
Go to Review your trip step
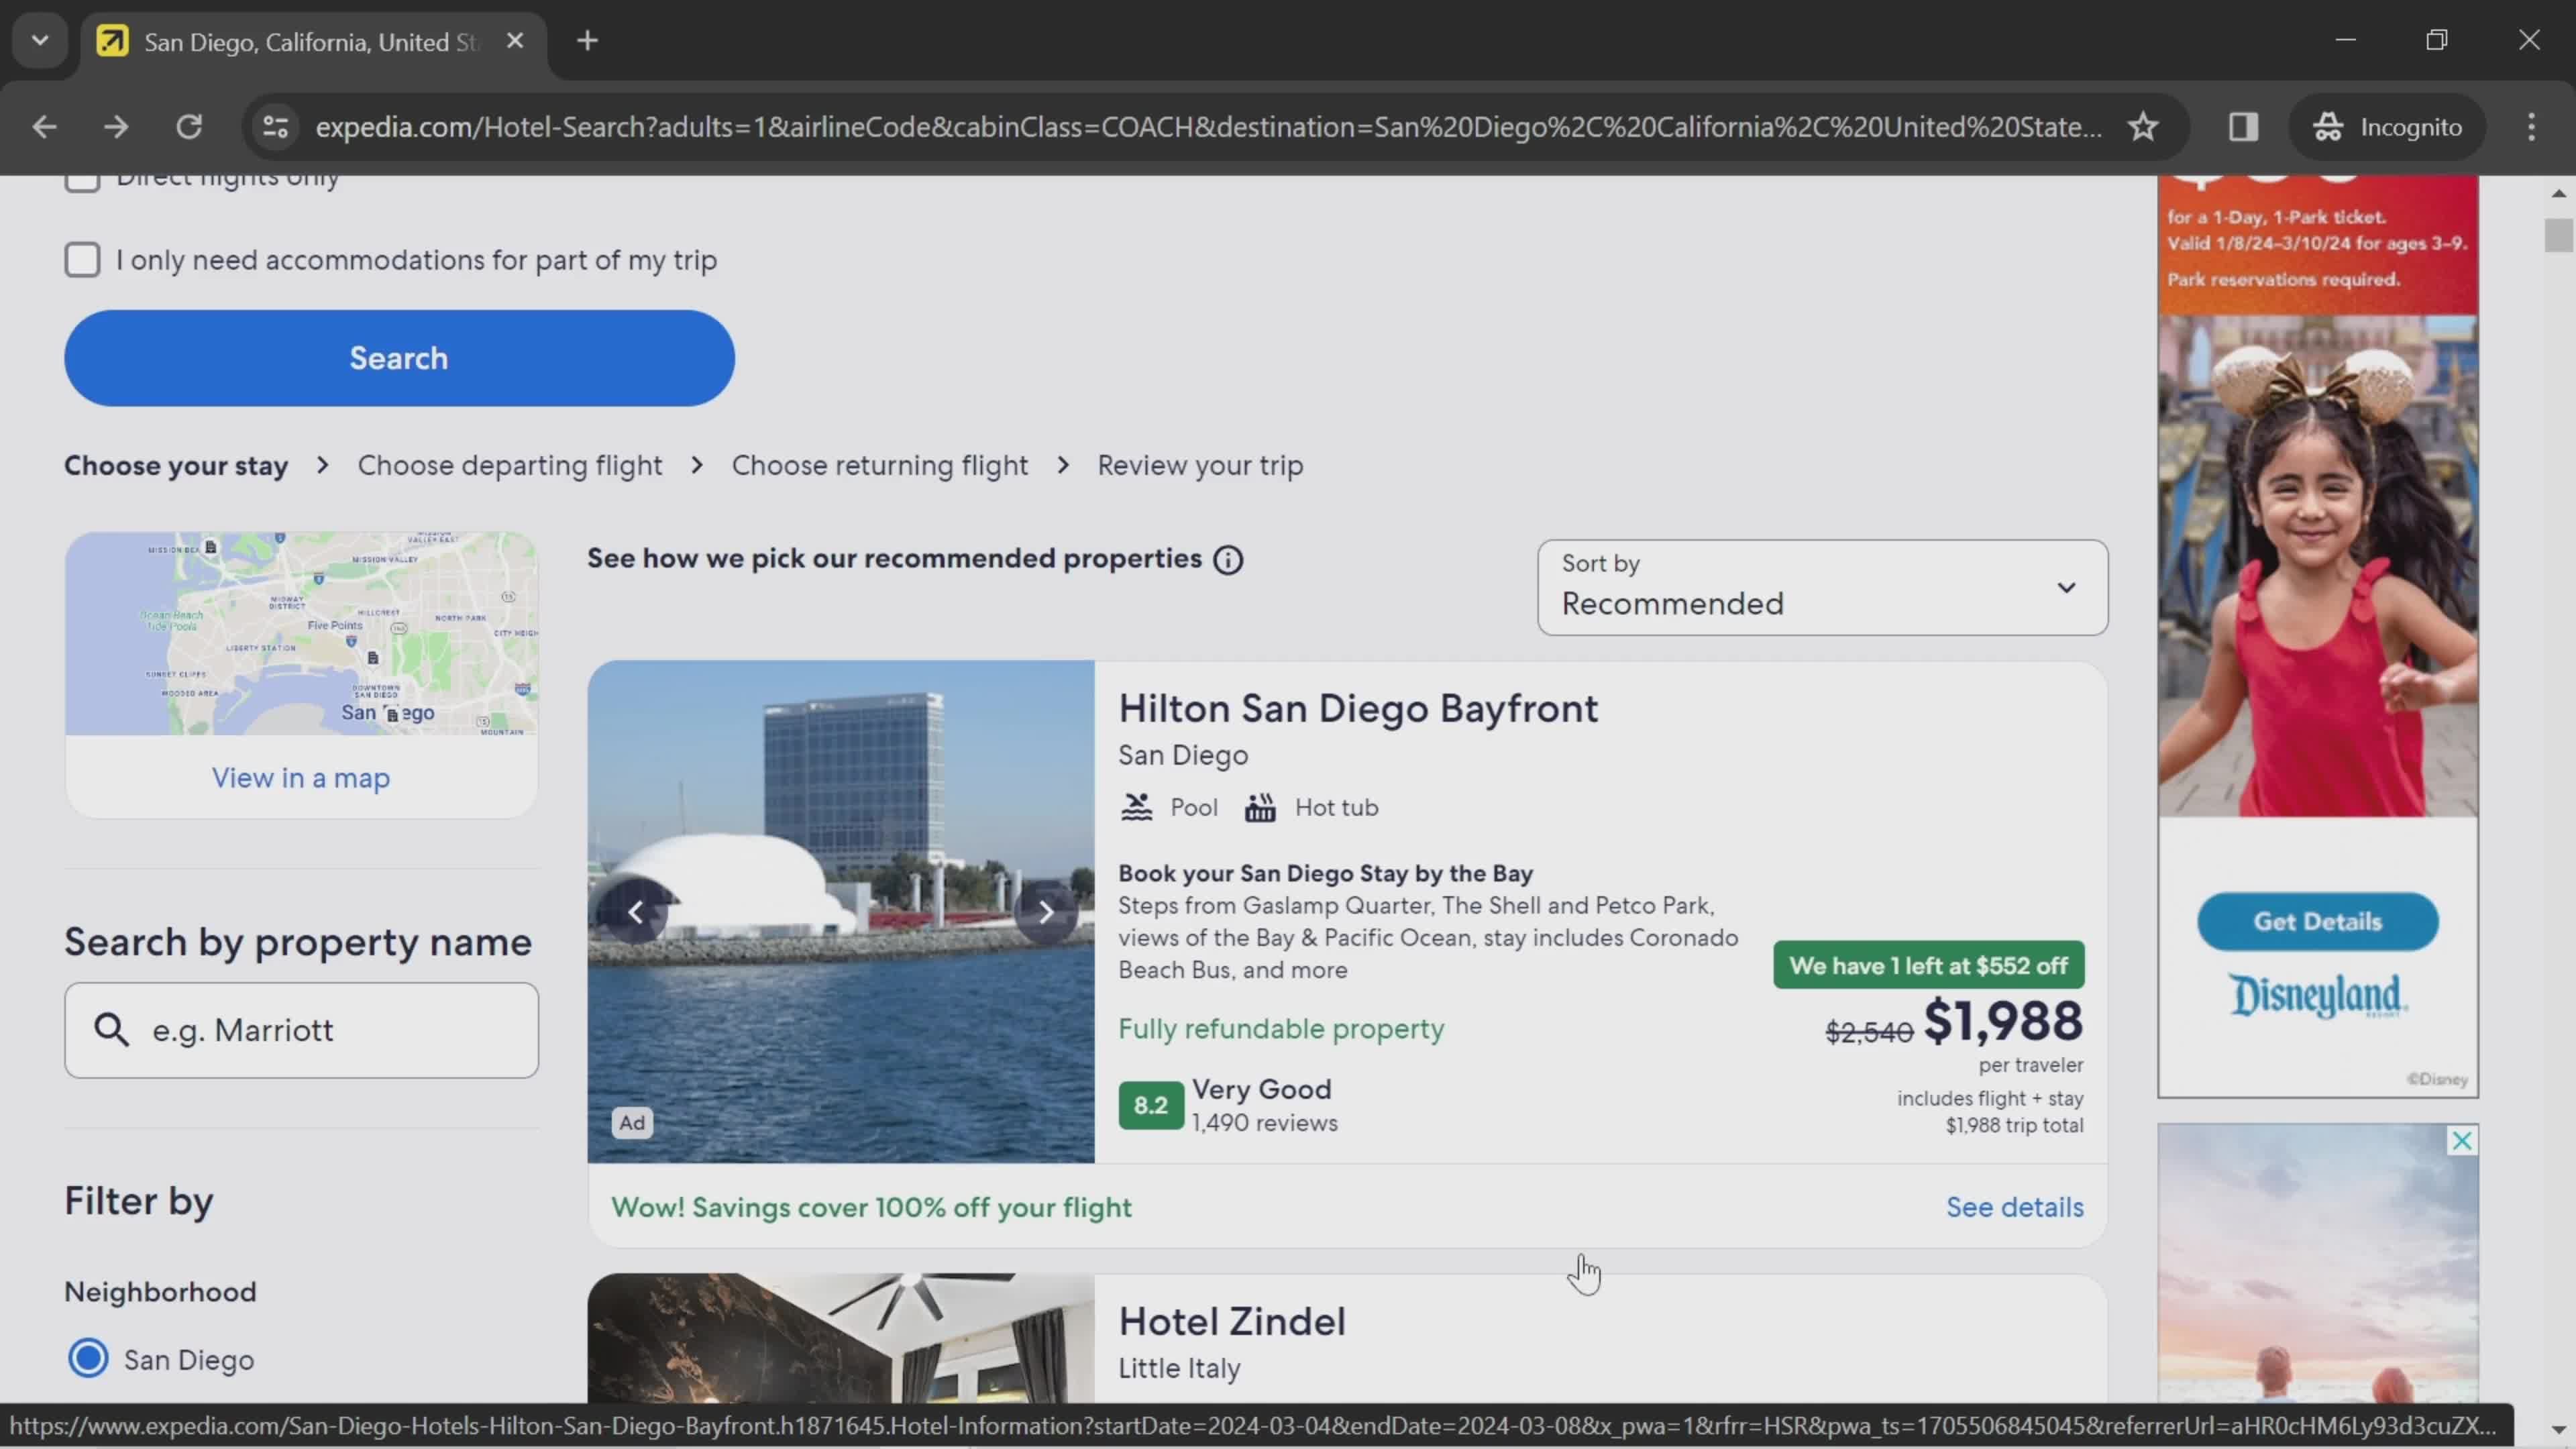click(1200, 465)
